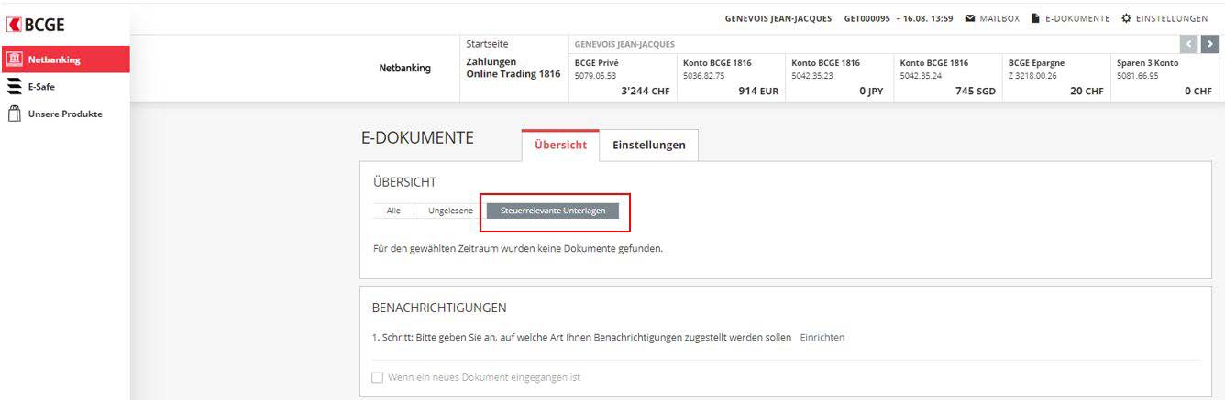Open Unsere Produkte in the sidebar
Screen dimensions: 1225x400
65,114
